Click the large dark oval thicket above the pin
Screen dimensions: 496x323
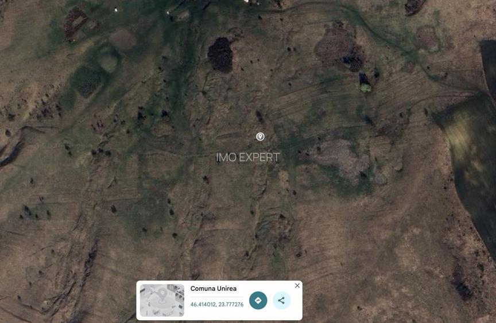click(220, 55)
